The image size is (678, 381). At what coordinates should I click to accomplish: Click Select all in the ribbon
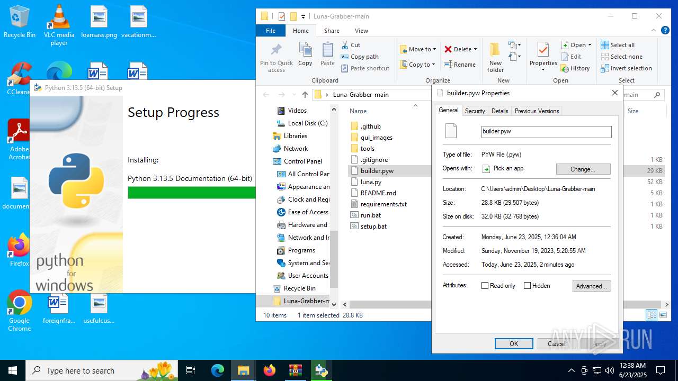tap(618, 45)
